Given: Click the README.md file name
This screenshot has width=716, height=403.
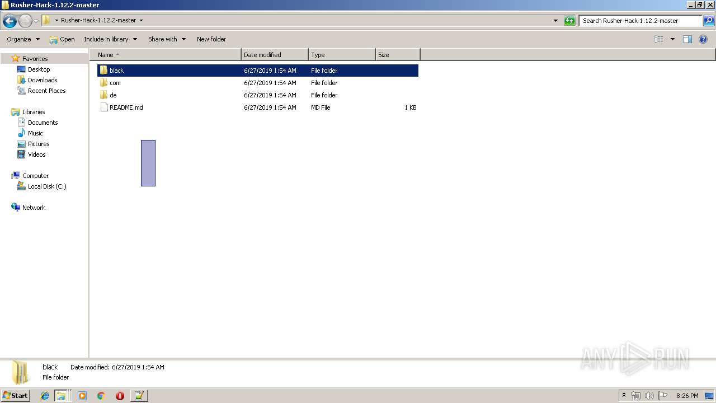Looking at the screenshot, I should coord(126,107).
